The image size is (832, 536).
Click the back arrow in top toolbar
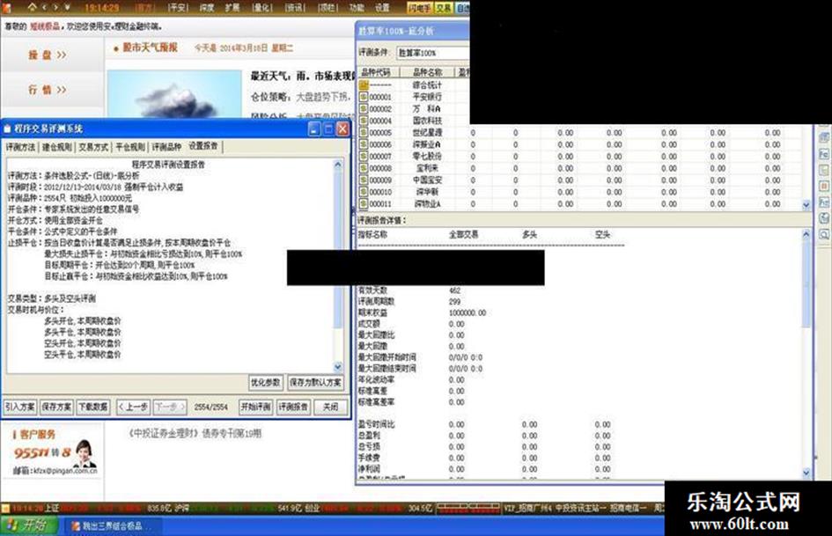point(44,7)
